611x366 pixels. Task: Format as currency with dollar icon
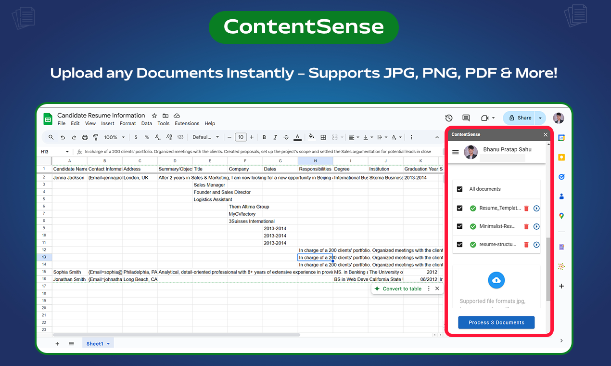click(x=136, y=137)
